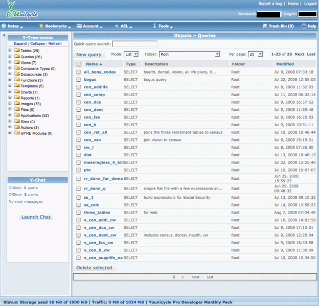Click the Help question mark icon
The width and height of the screenshot is (319, 306).
(304, 26)
